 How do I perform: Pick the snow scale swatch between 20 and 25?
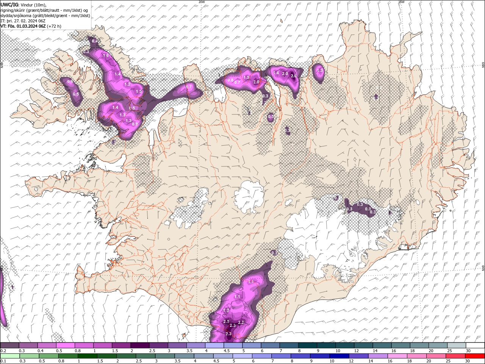point(438,345)
